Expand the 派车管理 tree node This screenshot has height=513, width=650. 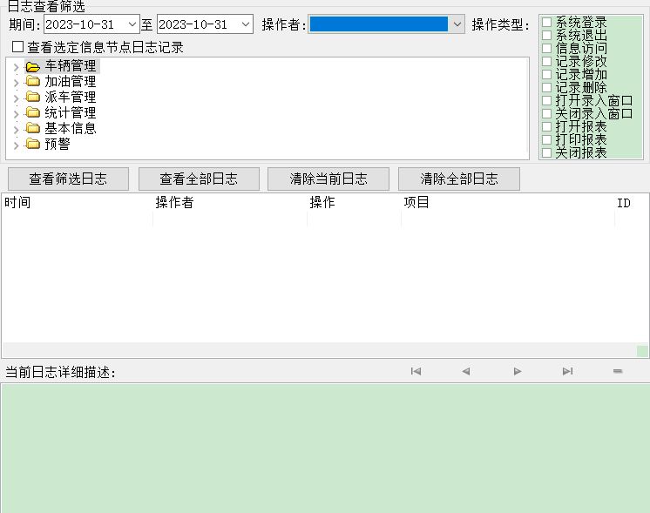(17, 98)
